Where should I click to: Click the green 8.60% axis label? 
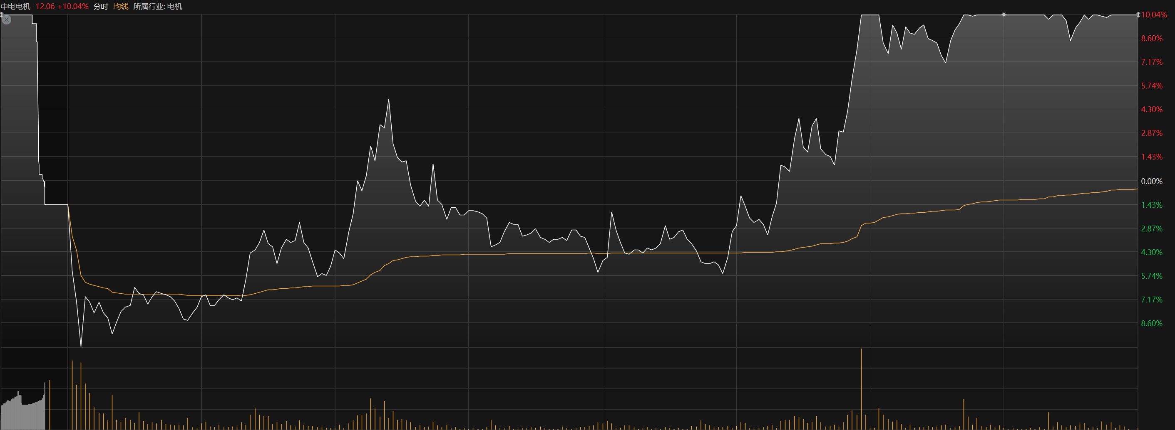tap(1151, 323)
